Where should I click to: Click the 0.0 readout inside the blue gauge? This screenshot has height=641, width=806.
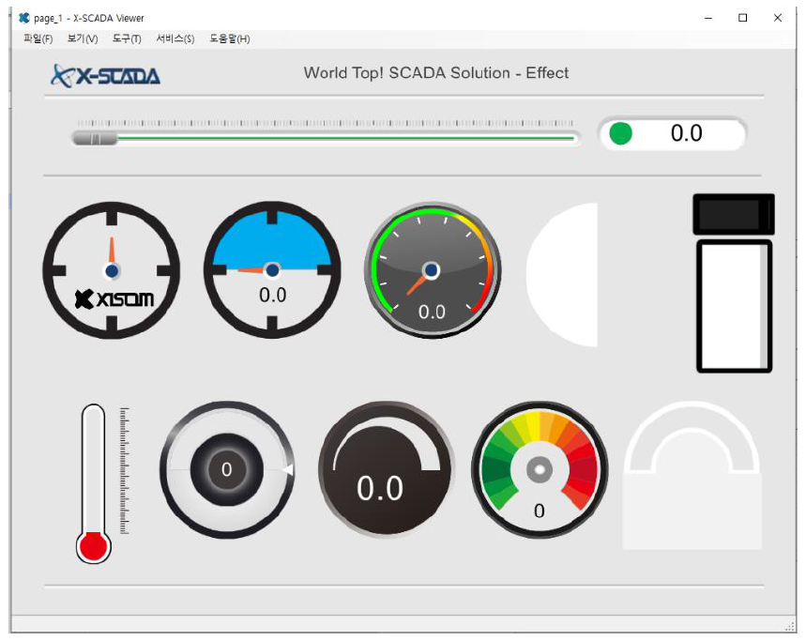point(272,295)
